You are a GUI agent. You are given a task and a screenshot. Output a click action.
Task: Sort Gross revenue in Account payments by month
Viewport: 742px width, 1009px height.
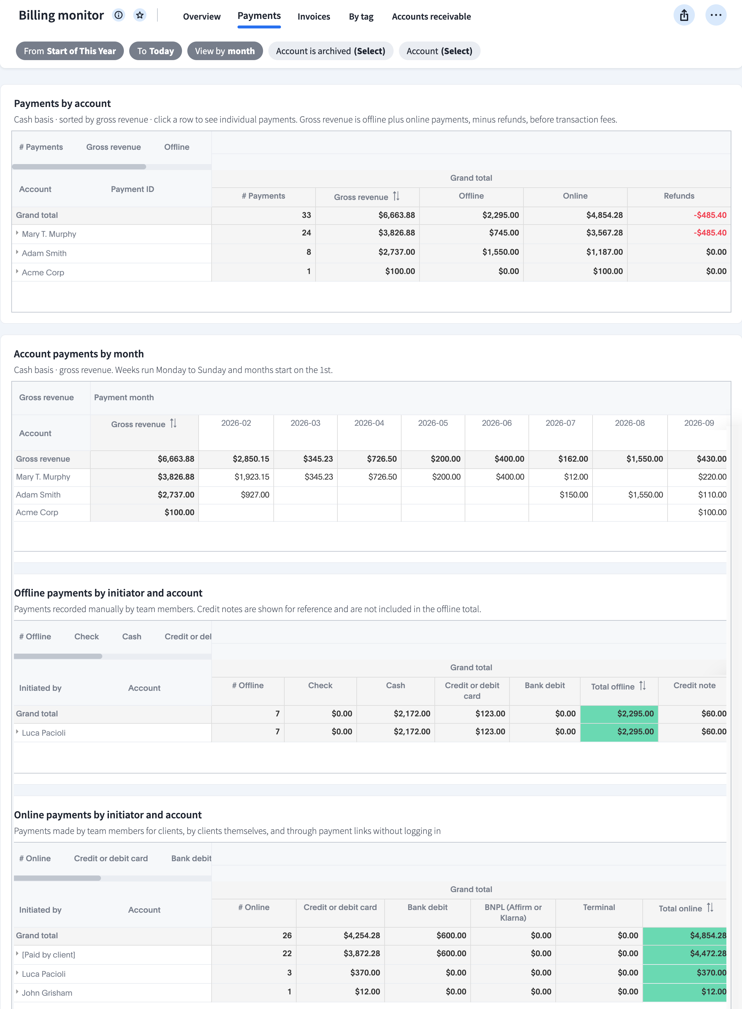coord(173,423)
